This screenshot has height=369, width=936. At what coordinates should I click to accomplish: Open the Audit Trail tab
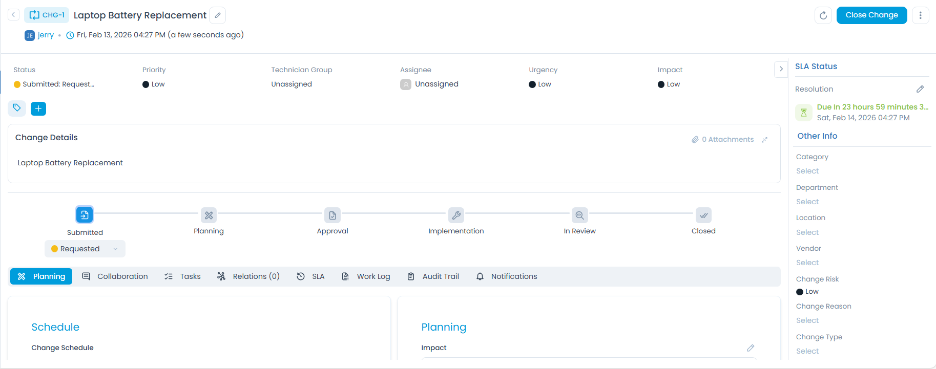coord(433,276)
